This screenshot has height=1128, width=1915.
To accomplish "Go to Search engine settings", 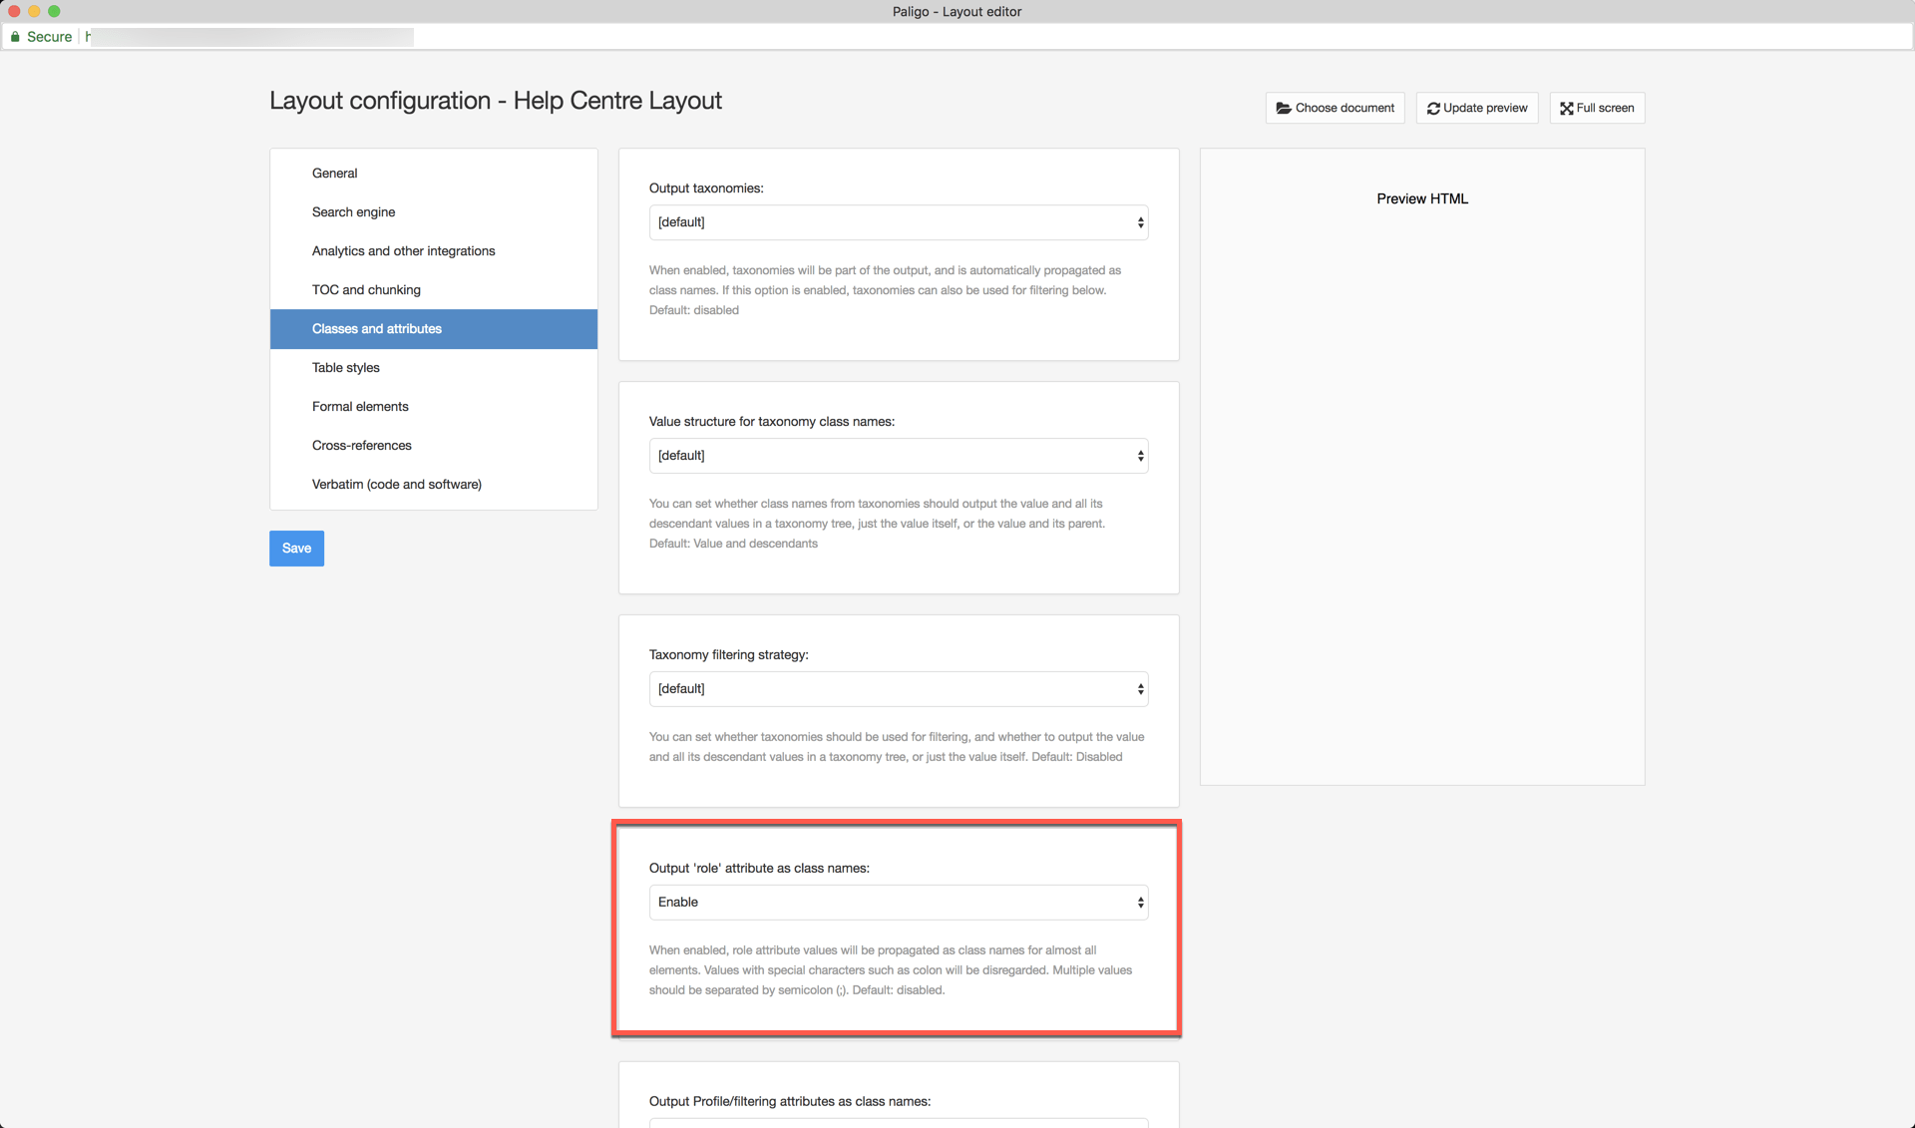I will pos(353,212).
